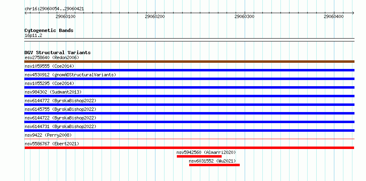The width and height of the screenshot is (366, 181).
Task: Open nsv6144722 (ByrskaBishop2022) label
Action: [x=60, y=118]
